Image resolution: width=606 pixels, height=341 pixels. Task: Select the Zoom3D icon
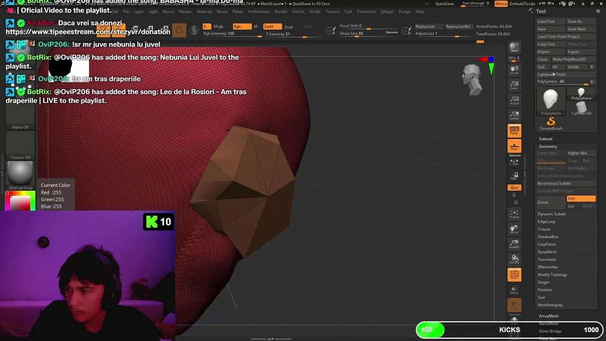pyautogui.click(x=514, y=244)
